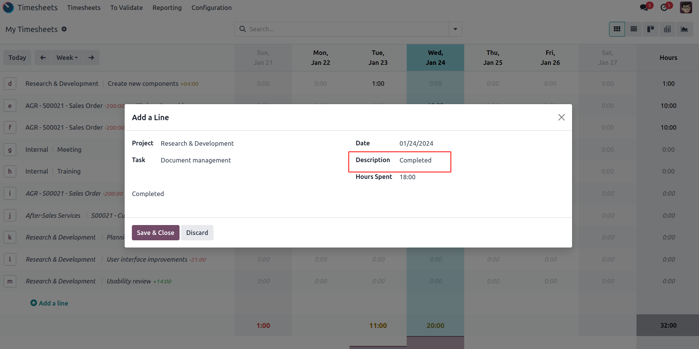
Task: Click the Discard button
Action: click(197, 233)
